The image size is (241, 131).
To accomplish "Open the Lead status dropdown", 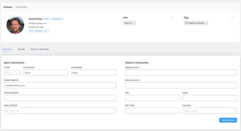I will [x=47, y=19].
